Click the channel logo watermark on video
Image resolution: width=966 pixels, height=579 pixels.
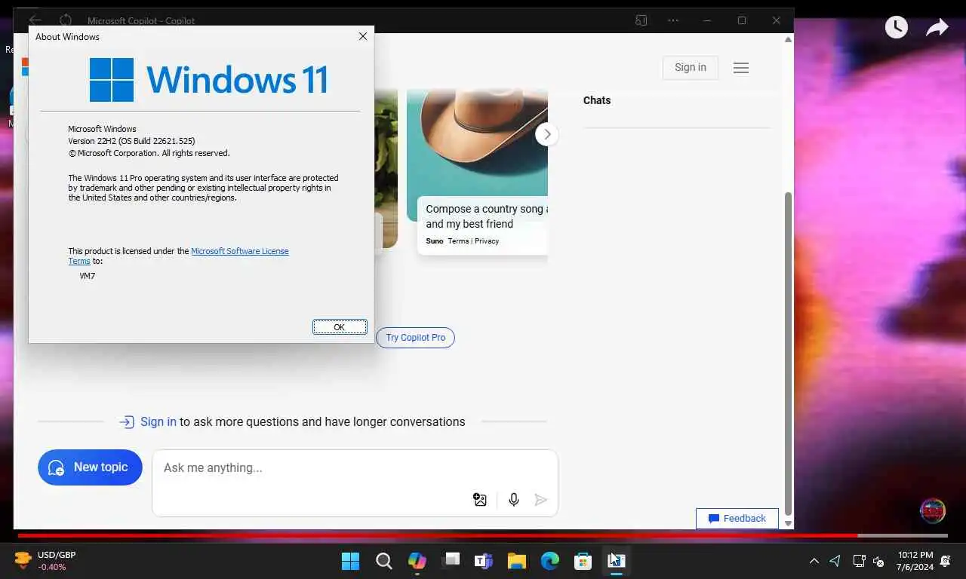pos(933,510)
